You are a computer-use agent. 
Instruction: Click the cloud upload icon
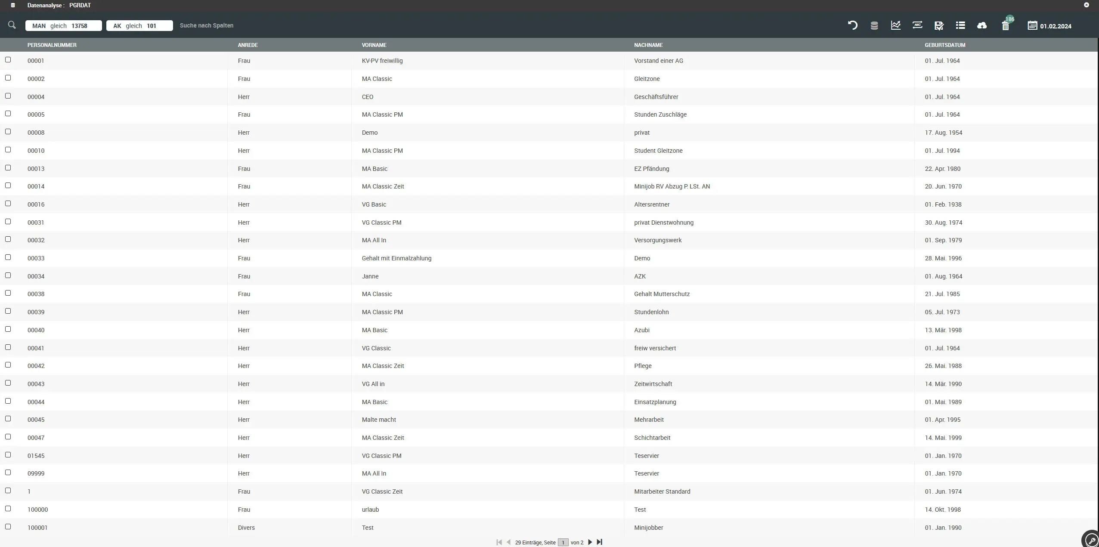pos(982,25)
